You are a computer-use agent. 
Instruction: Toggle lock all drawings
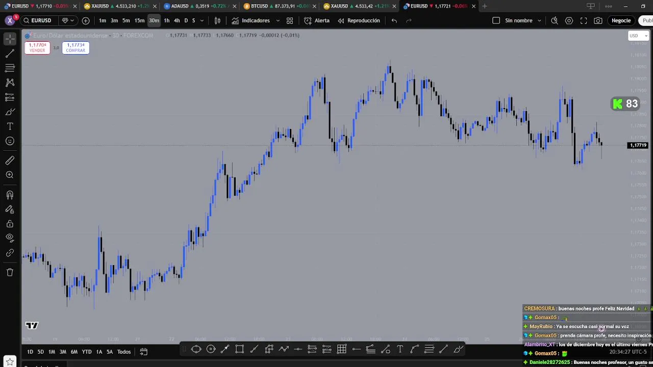pyautogui.click(x=10, y=224)
